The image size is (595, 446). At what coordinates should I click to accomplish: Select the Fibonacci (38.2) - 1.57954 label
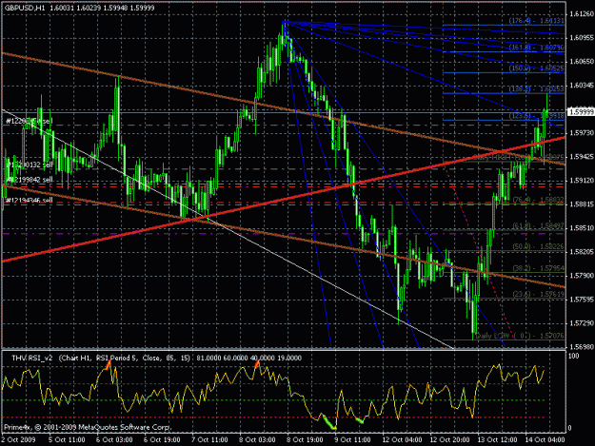click(538, 268)
